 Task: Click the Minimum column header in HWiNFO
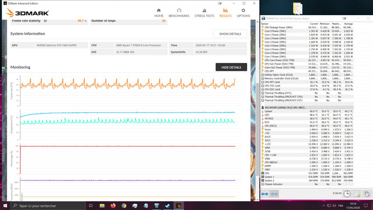coord(325,24)
